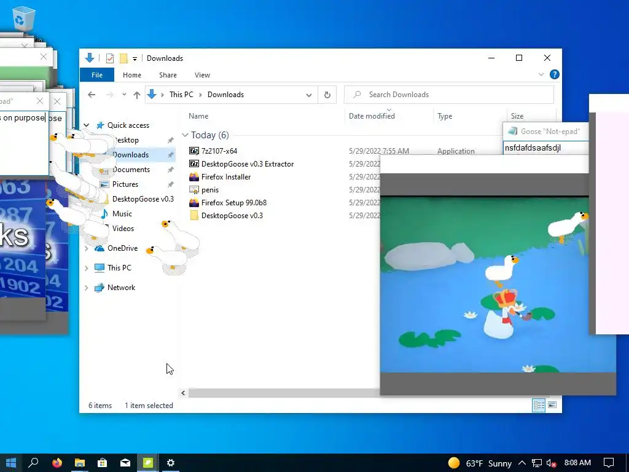Select Music in navigation pane
The width and height of the screenshot is (629, 472).
coord(122,214)
